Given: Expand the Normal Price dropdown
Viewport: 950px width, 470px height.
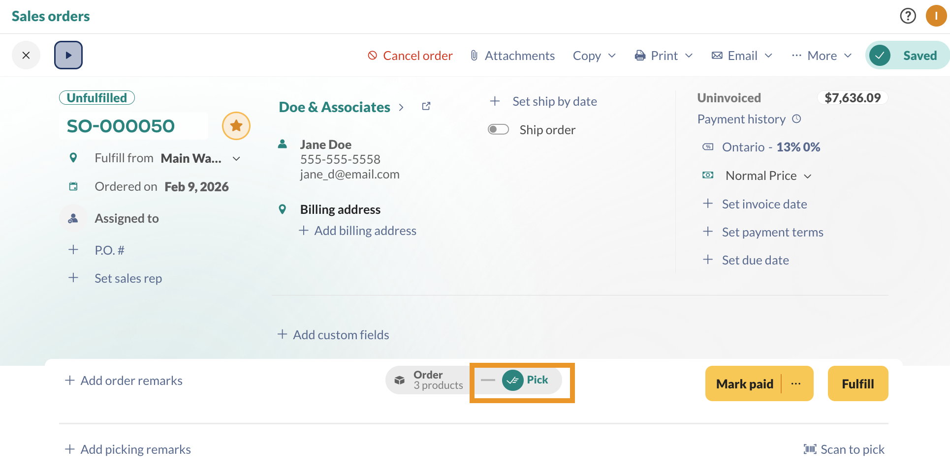Looking at the screenshot, I should (x=809, y=176).
